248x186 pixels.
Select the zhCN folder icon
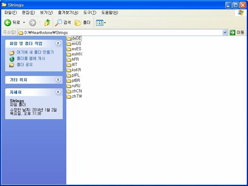(69, 91)
